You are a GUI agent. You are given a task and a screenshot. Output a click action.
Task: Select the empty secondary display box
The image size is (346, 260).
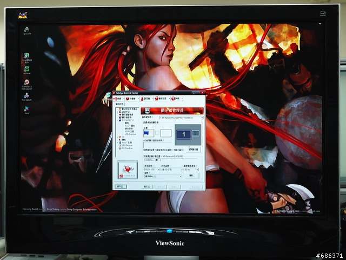166,133
